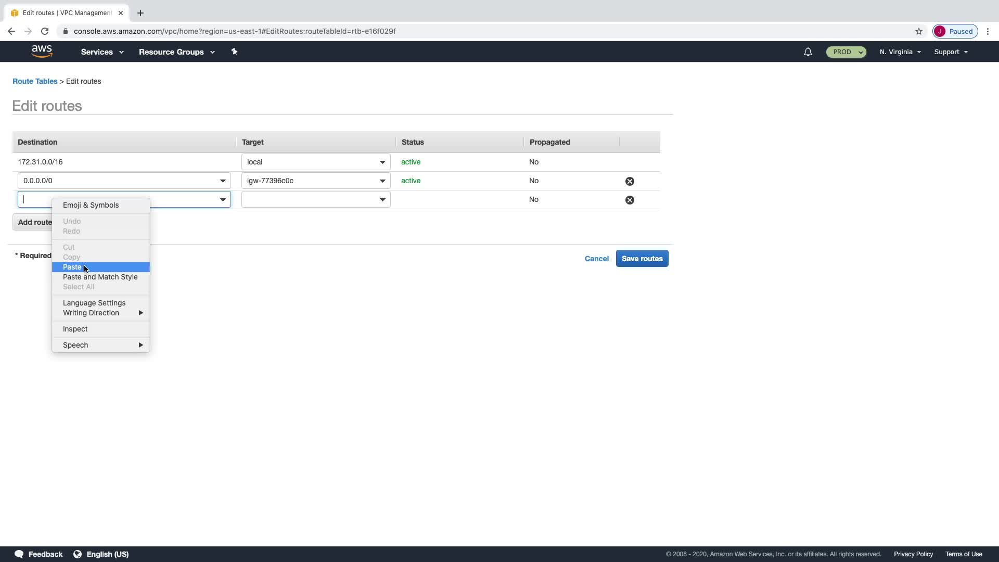Screen dimensions: 999x562
Task: Open Services menu in AWS navbar
Action: (102, 52)
